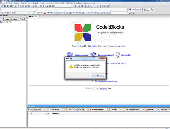Screen dimensions: 170x129
Task: Open the wxSmith menu
Action: 50,3
